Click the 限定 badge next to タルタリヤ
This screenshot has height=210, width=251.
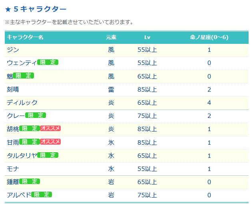click(x=48, y=155)
